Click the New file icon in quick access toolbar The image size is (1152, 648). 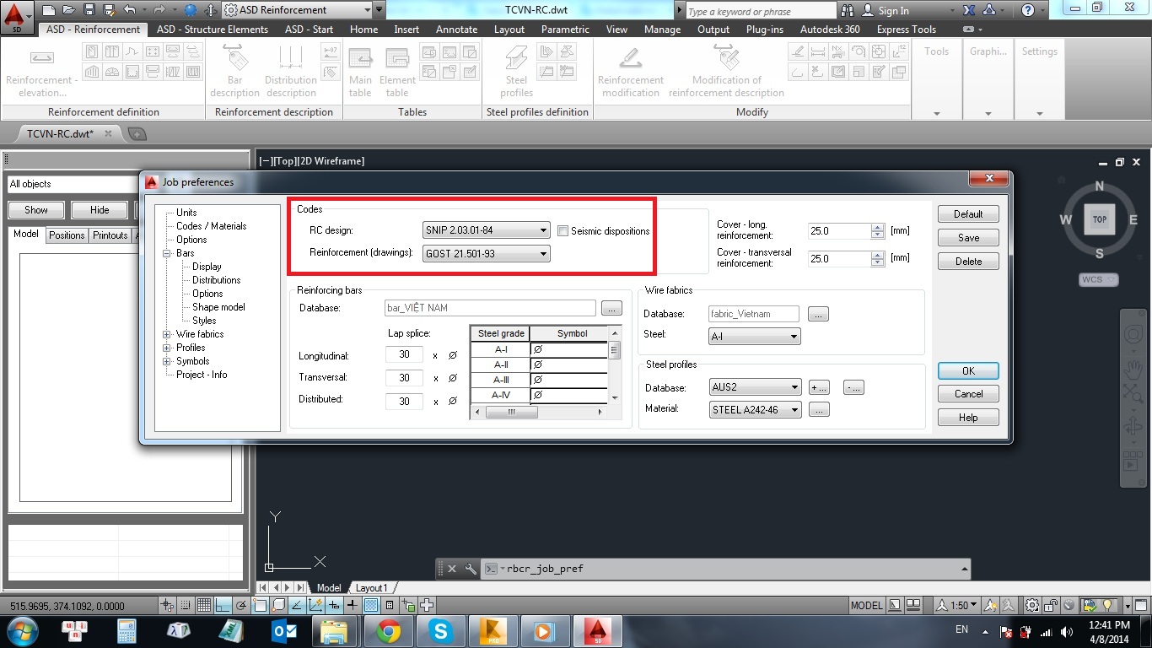pyautogui.click(x=48, y=10)
